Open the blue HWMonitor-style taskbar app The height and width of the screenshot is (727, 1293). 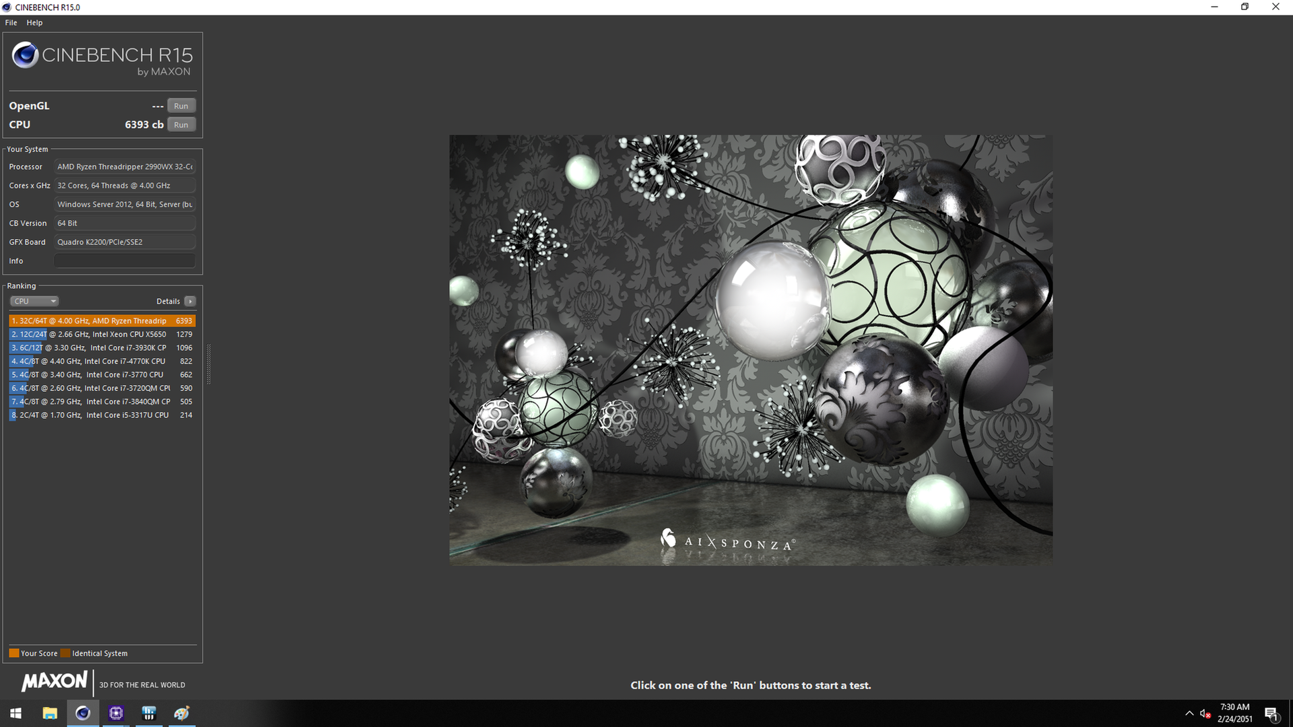[x=149, y=713]
